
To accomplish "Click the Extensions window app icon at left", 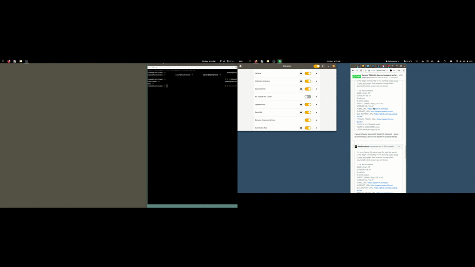I will [240, 66].
